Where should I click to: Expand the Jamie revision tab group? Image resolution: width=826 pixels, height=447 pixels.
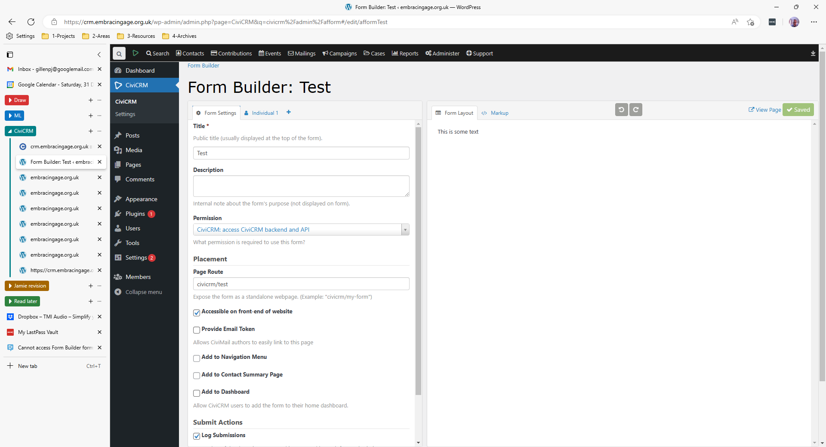click(x=27, y=286)
